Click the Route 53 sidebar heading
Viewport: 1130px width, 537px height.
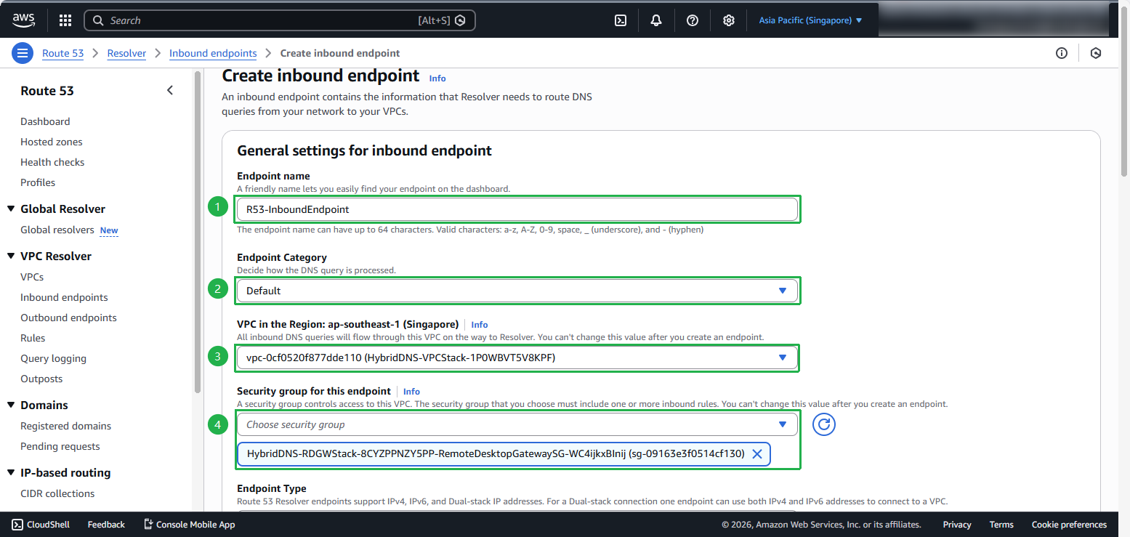pos(47,91)
